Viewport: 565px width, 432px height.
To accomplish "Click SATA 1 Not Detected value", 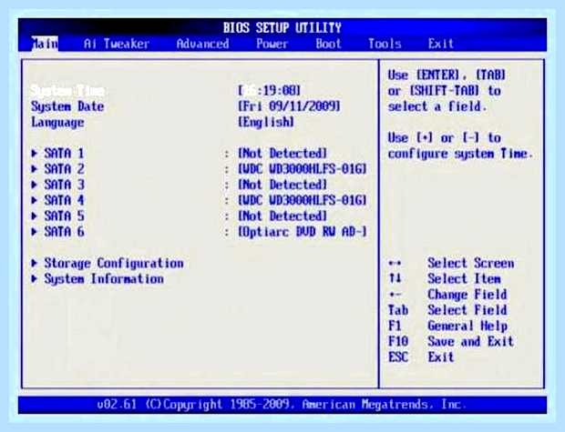I will (x=282, y=154).
